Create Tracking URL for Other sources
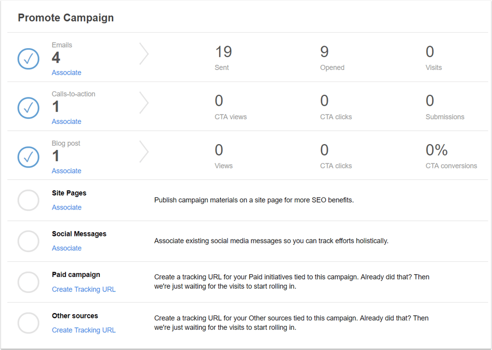This screenshot has height=350, width=492. (84, 330)
